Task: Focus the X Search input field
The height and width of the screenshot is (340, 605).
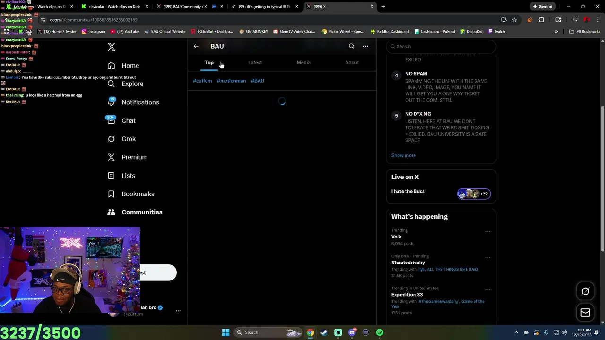Action: pyautogui.click(x=441, y=46)
